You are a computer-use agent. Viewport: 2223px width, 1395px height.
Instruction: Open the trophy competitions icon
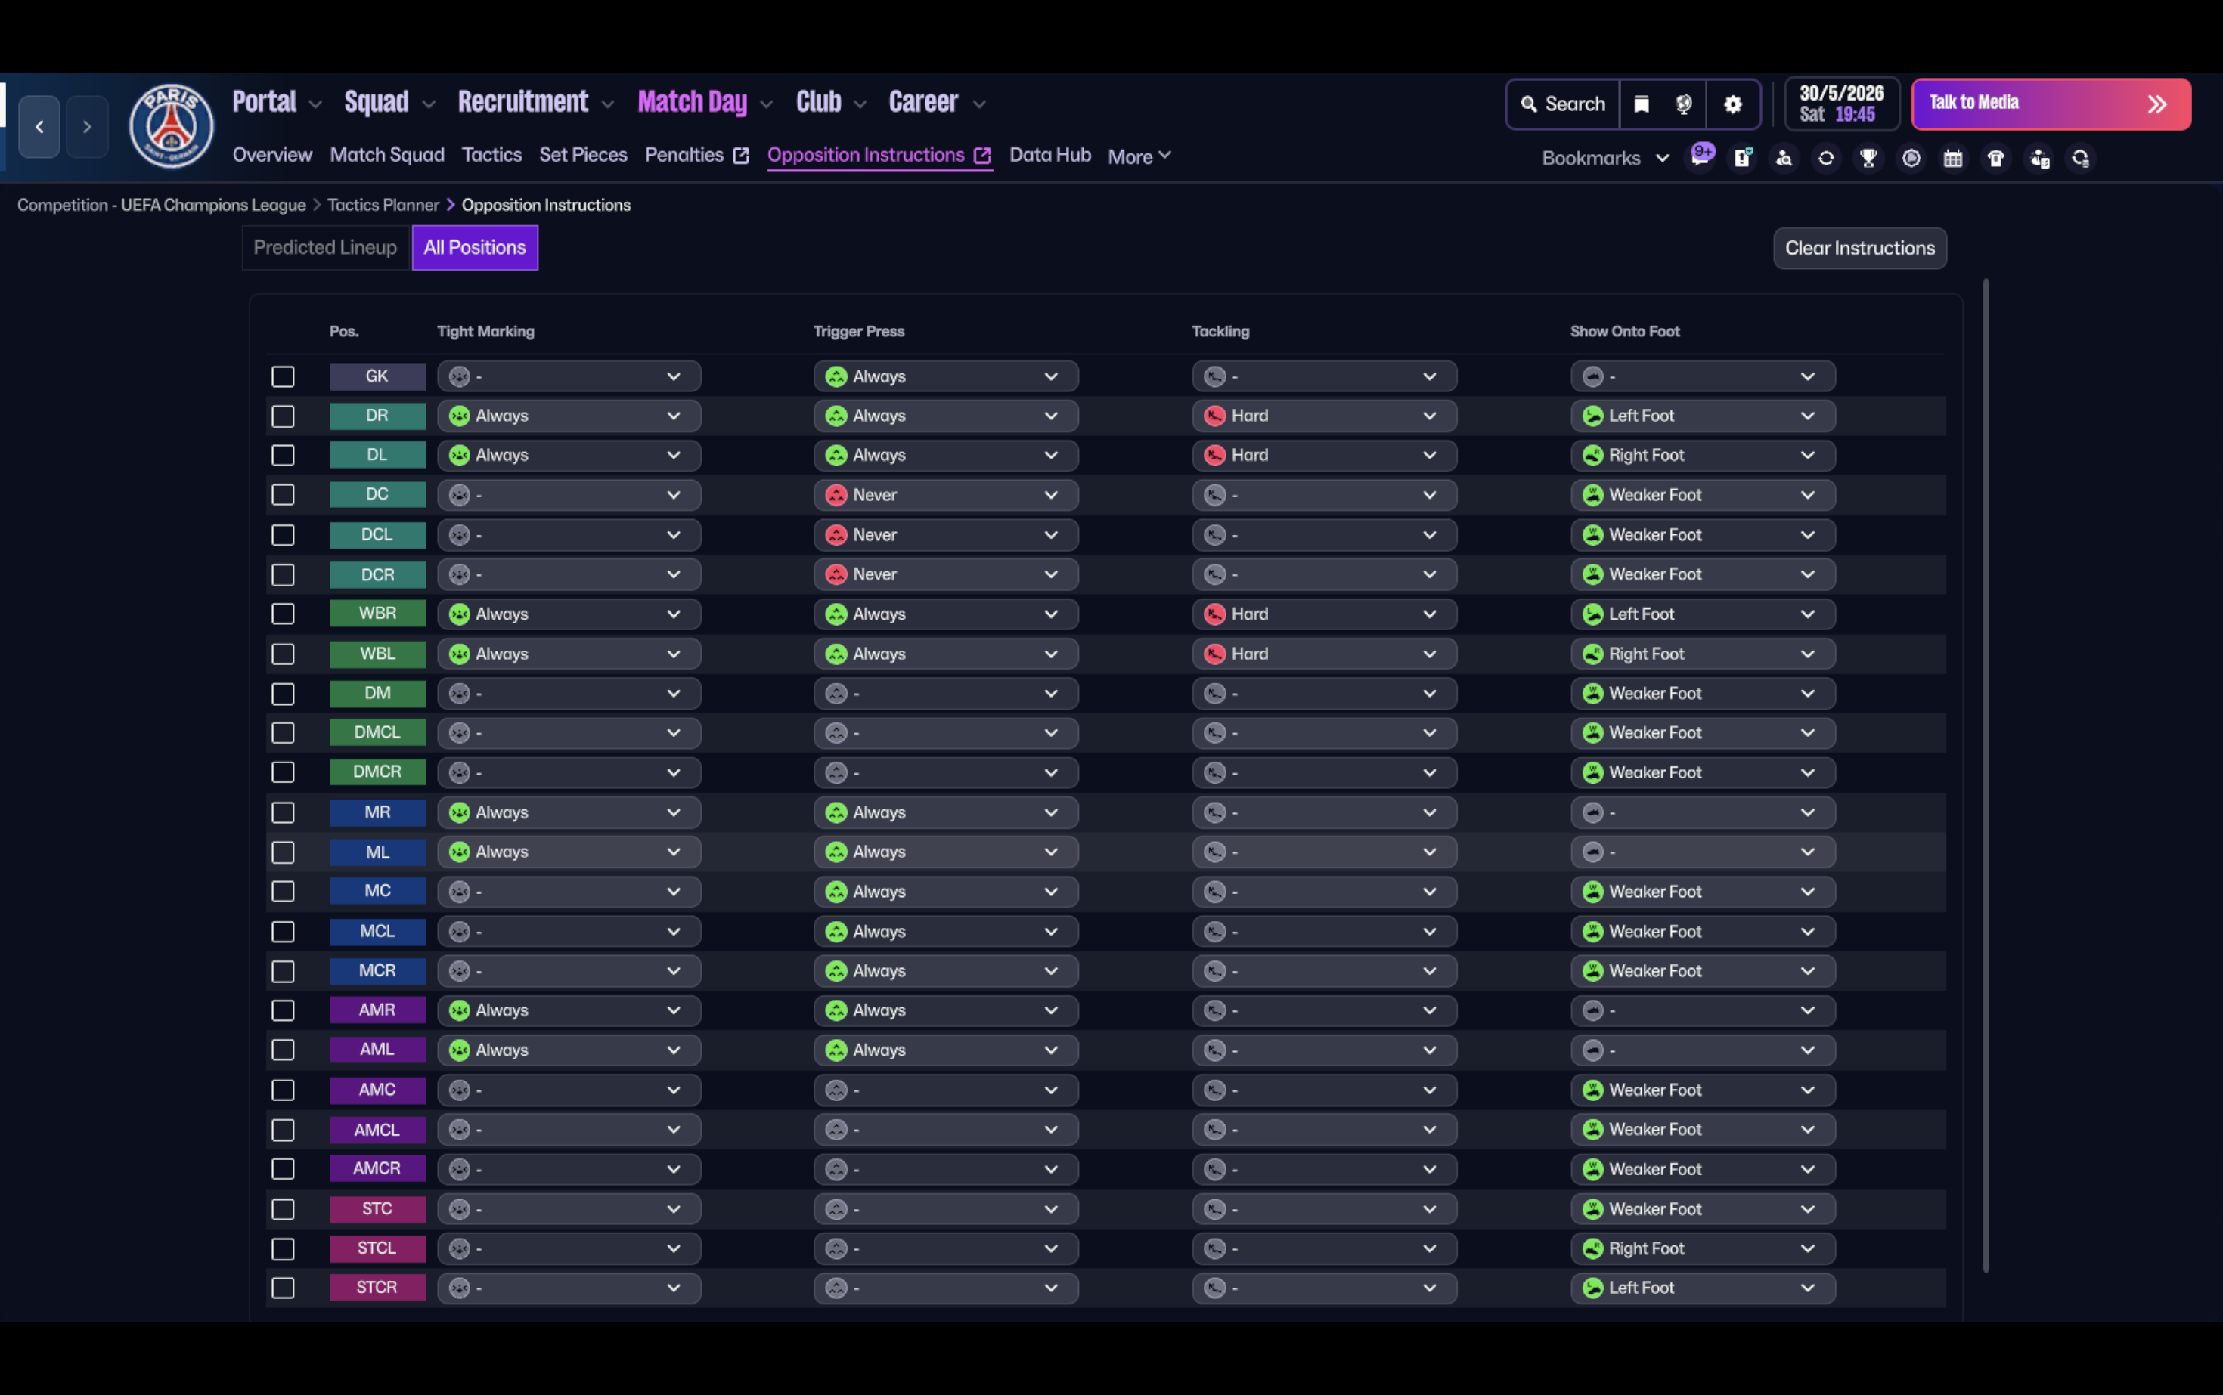[1868, 159]
